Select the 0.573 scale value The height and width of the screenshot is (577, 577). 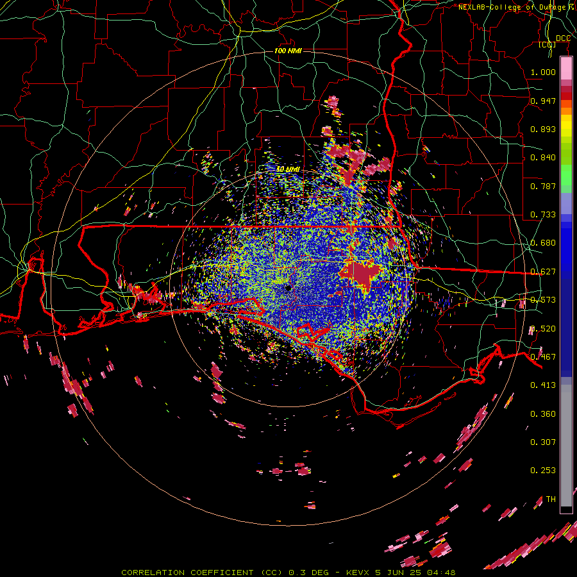tap(543, 299)
